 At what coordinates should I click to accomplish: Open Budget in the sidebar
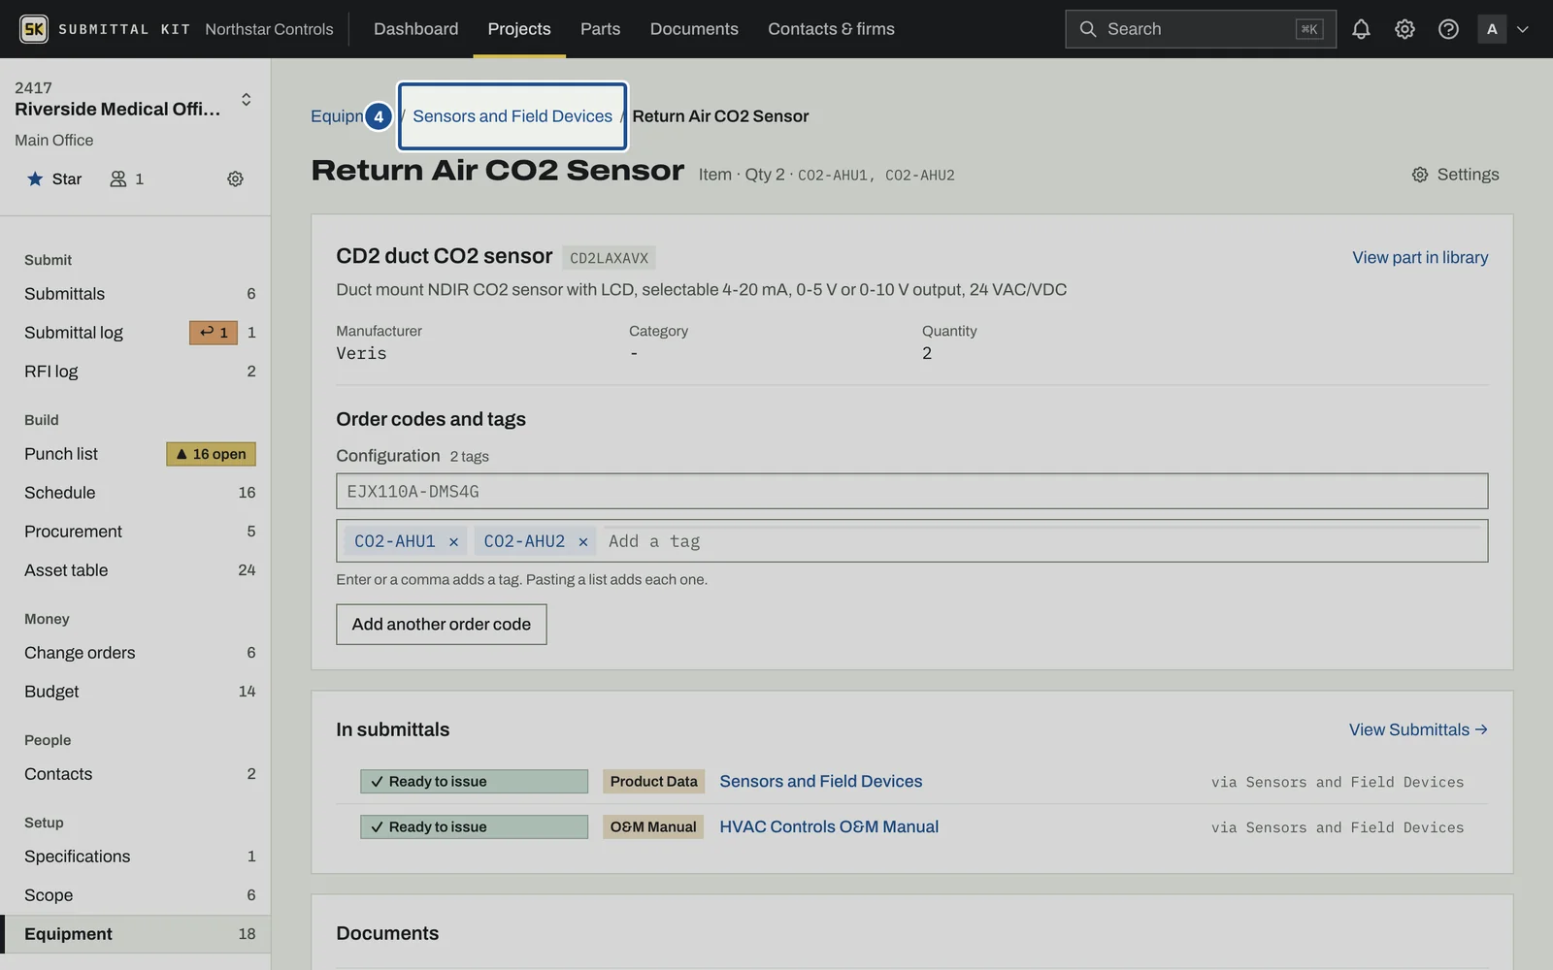136,692
